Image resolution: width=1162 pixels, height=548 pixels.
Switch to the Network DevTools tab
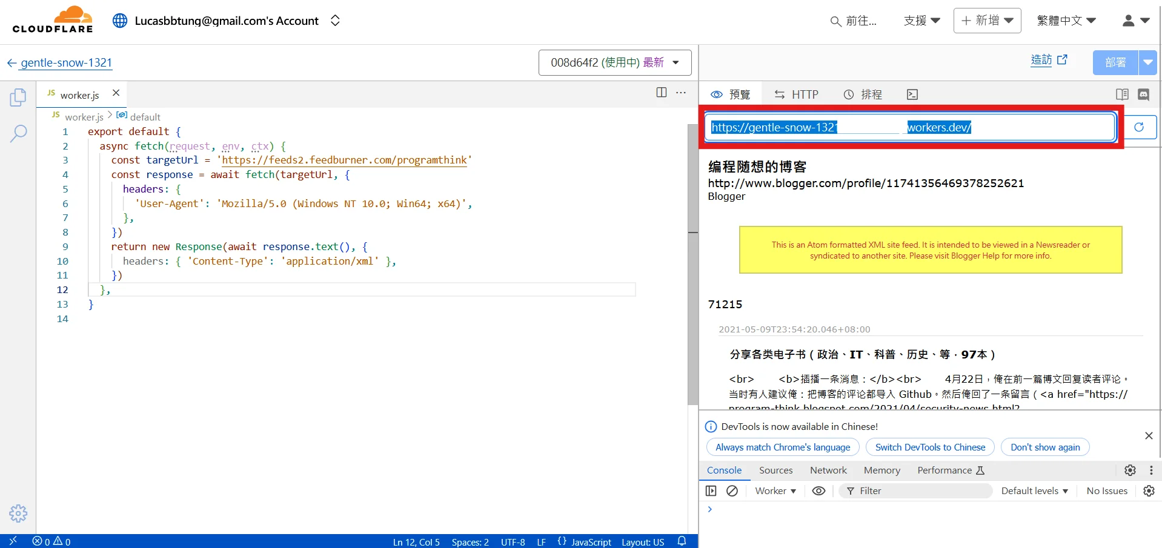(x=828, y=470)
